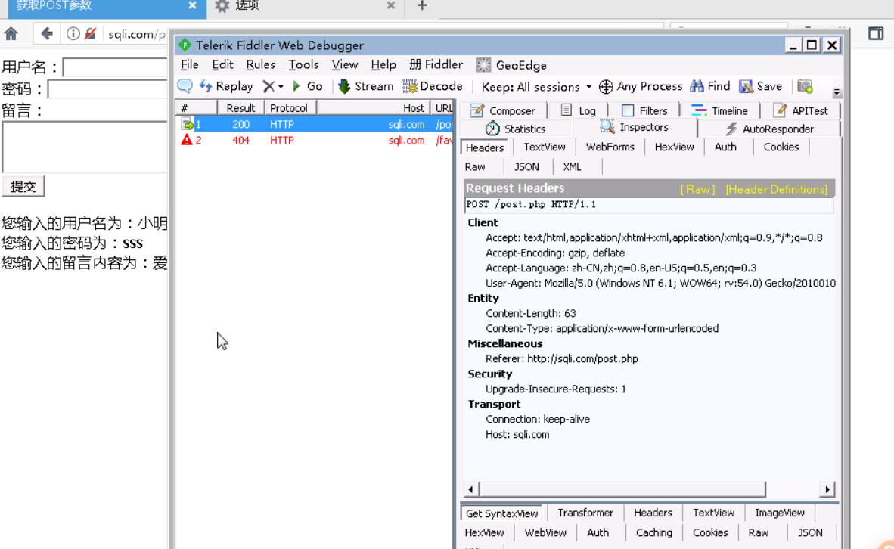Open the Tools menu
894x549 pixels.
coord(303,65)
